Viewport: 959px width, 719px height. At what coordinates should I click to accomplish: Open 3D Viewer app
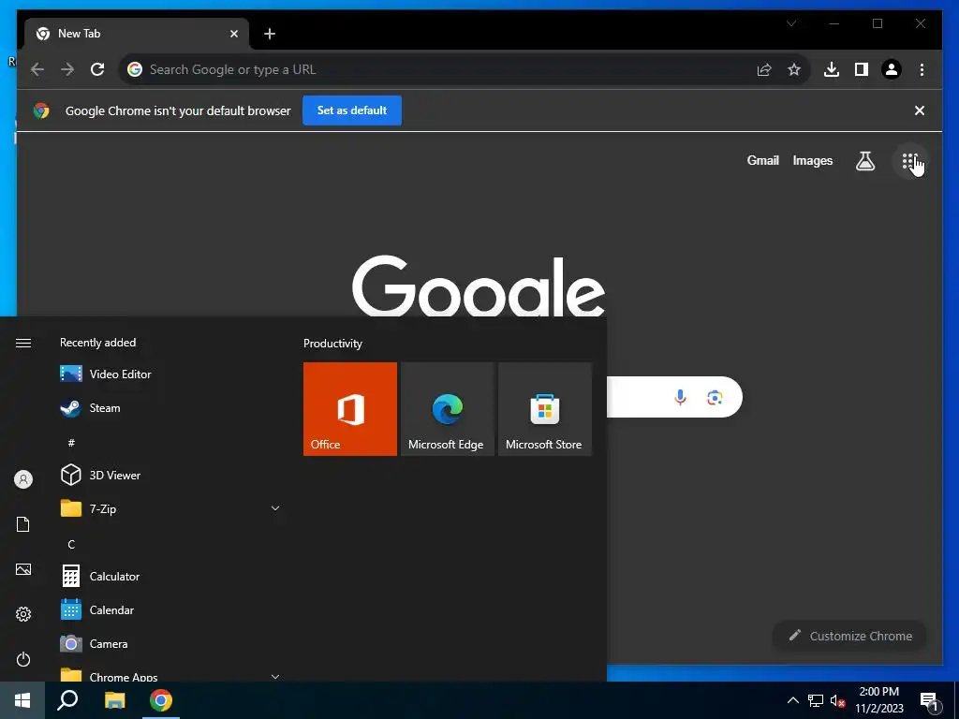click(170, 475)
